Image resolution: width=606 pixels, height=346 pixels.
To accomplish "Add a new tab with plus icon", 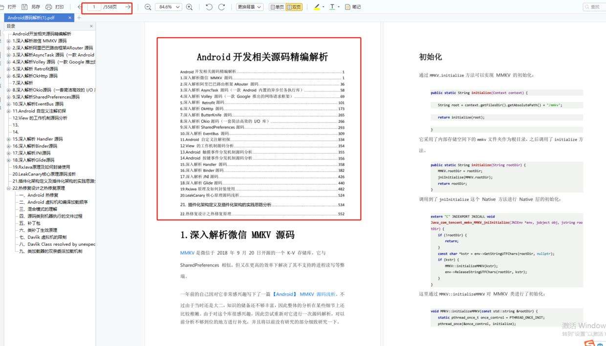I will (79, 18).
